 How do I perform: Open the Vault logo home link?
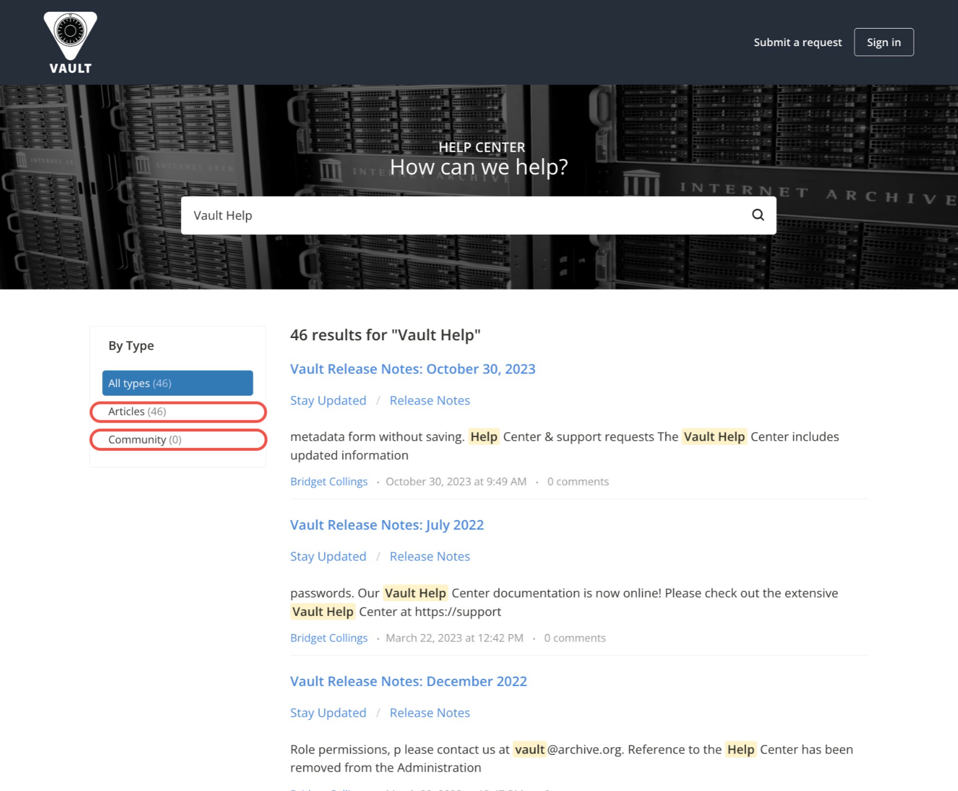tap(70, 43)
